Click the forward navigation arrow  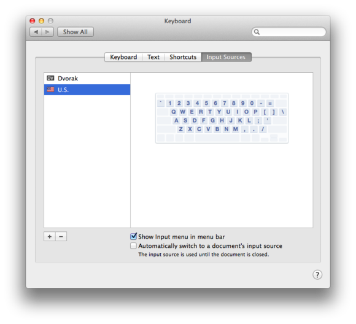(47, 32)
